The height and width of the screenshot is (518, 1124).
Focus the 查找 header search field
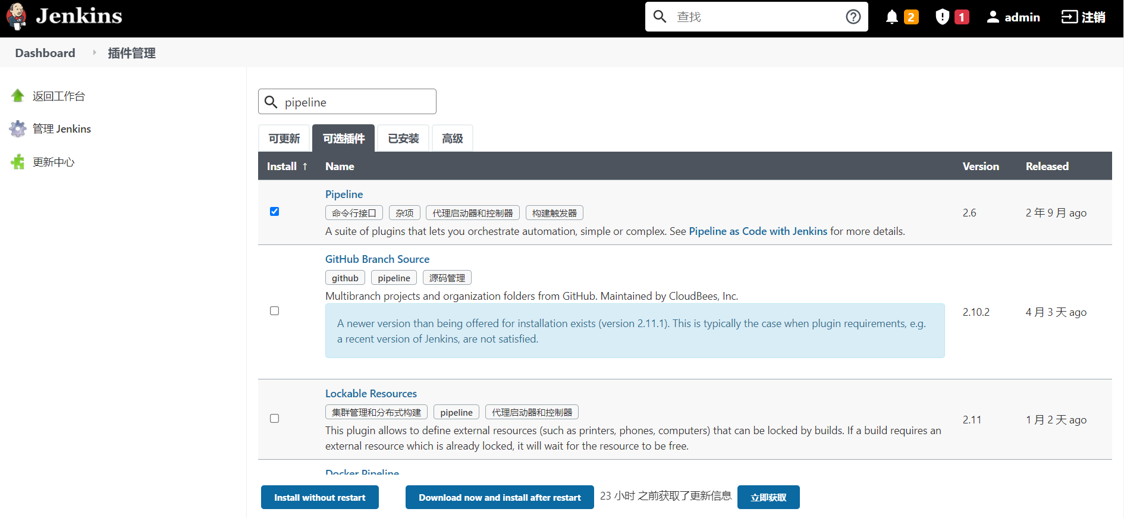756,17
